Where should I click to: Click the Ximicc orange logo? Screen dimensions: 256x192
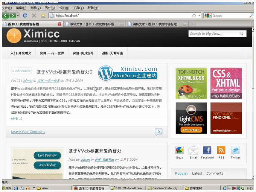tap(14, 36)
